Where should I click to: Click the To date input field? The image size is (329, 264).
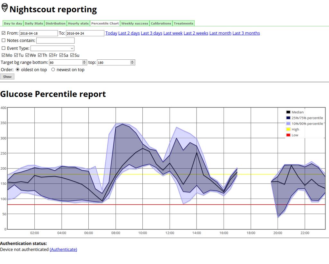point(85,33)
